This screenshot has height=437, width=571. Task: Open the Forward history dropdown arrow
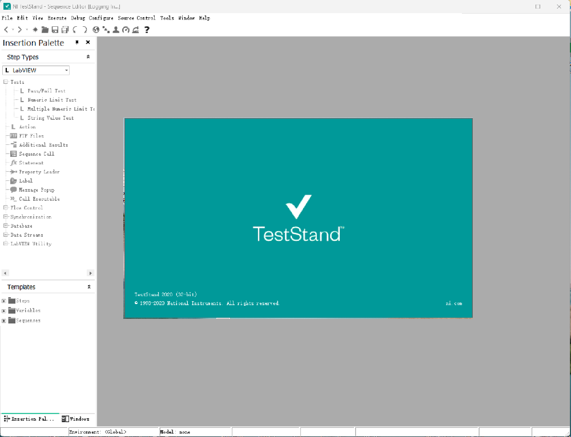click(27, 30)
